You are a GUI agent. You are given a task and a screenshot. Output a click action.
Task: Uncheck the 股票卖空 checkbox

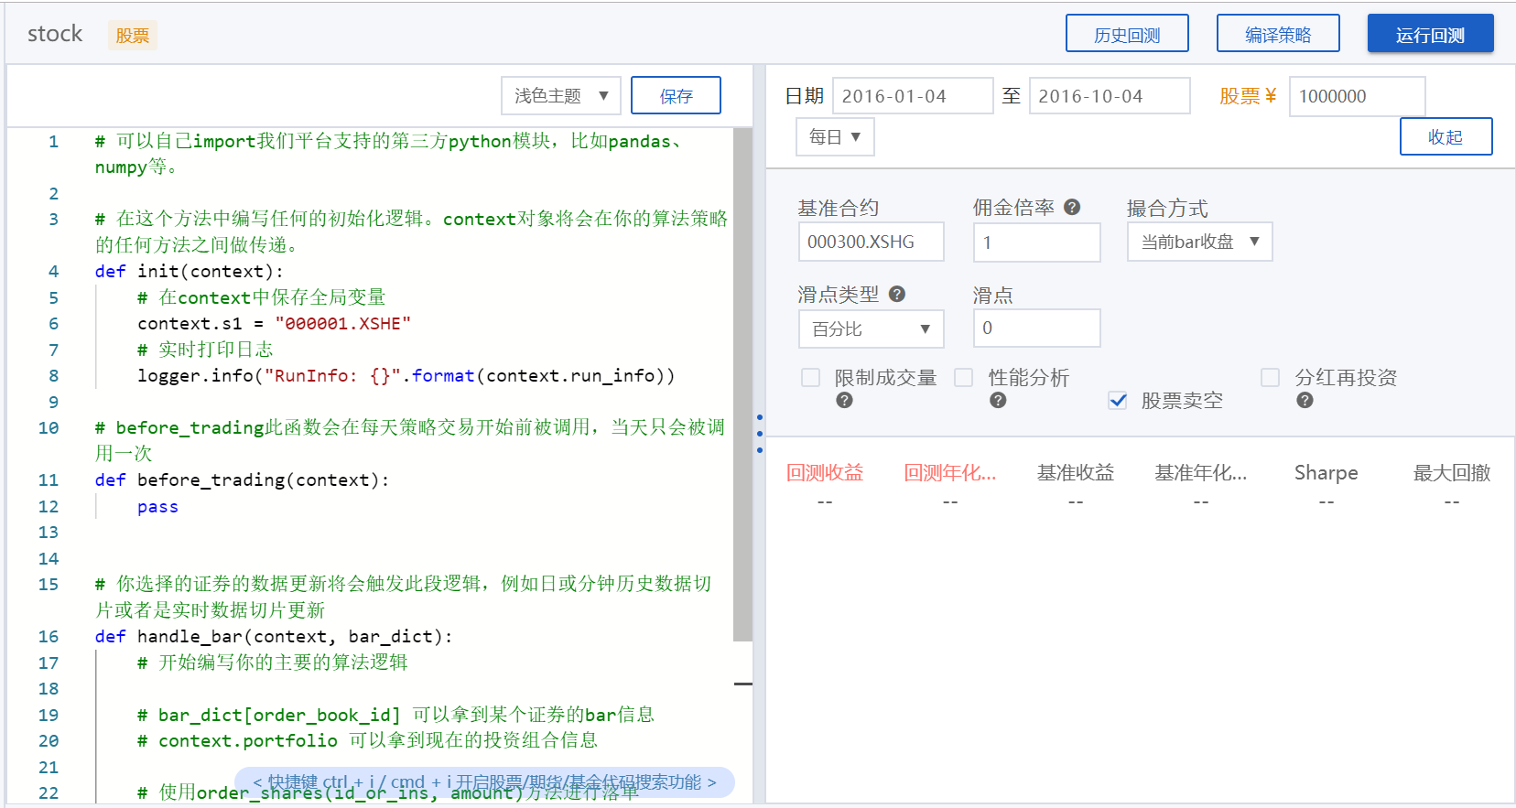[1117, 400]
